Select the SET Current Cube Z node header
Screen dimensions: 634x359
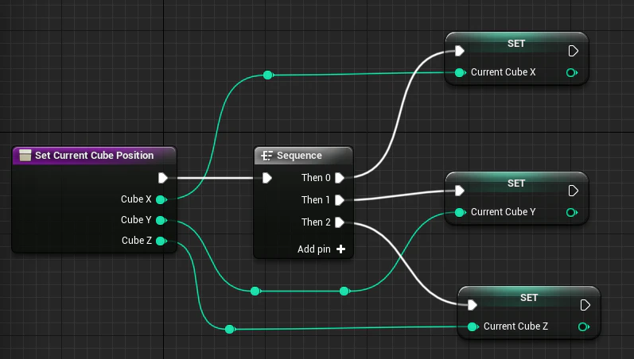pos(529,297)
